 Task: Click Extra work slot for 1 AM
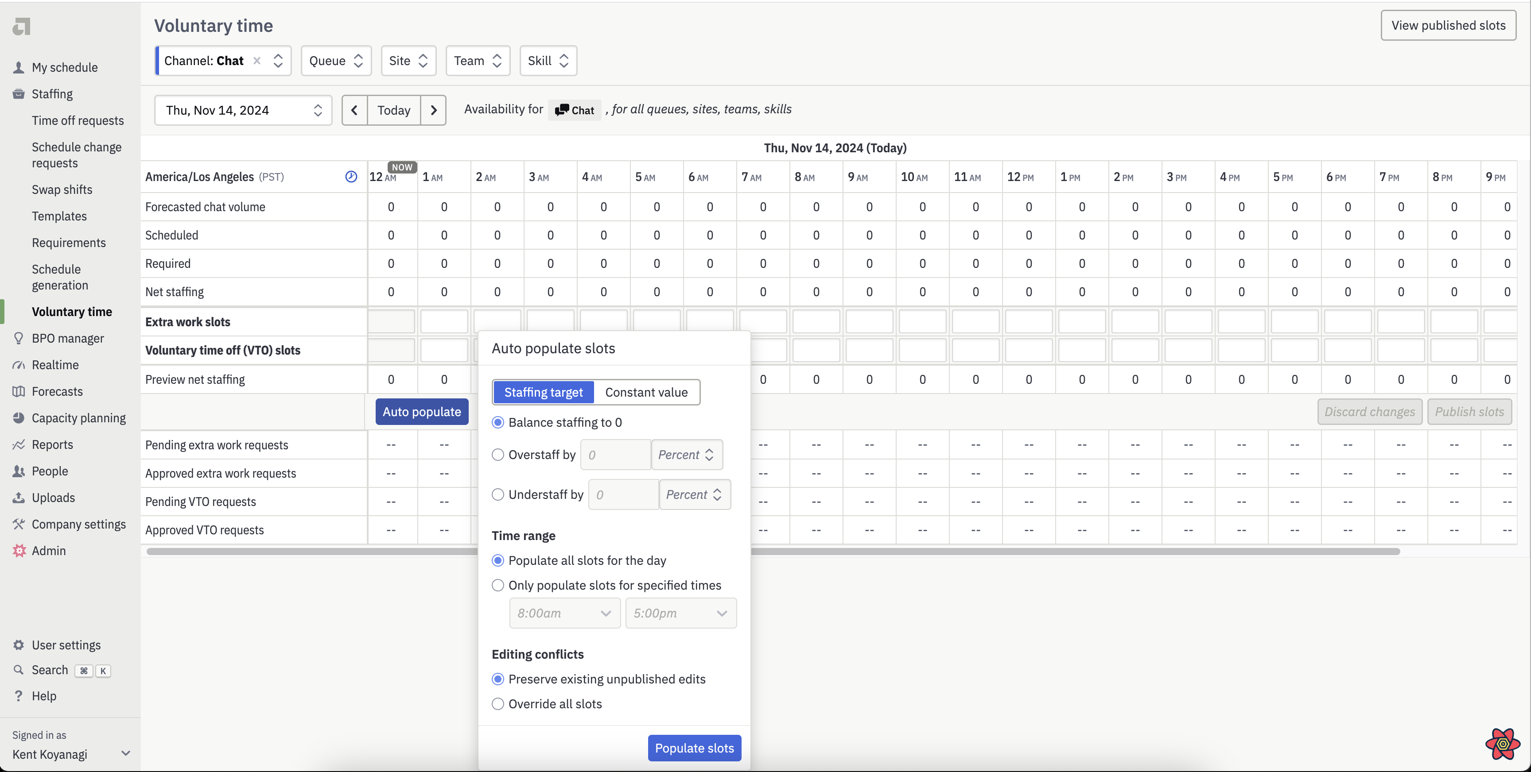(444, 321)
